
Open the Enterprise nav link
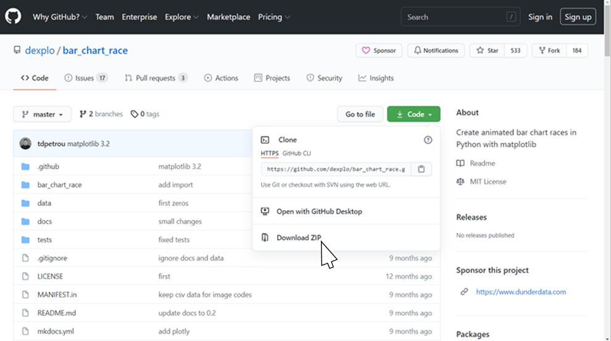point(139,17)
